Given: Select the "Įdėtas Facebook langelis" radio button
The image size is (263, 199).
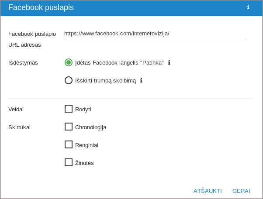Looking at the screenshot, I should tap(69, 62).
